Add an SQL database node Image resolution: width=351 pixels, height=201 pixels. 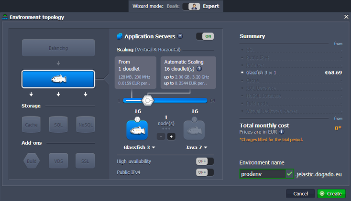pyautogui.click(x=58, y=125)
